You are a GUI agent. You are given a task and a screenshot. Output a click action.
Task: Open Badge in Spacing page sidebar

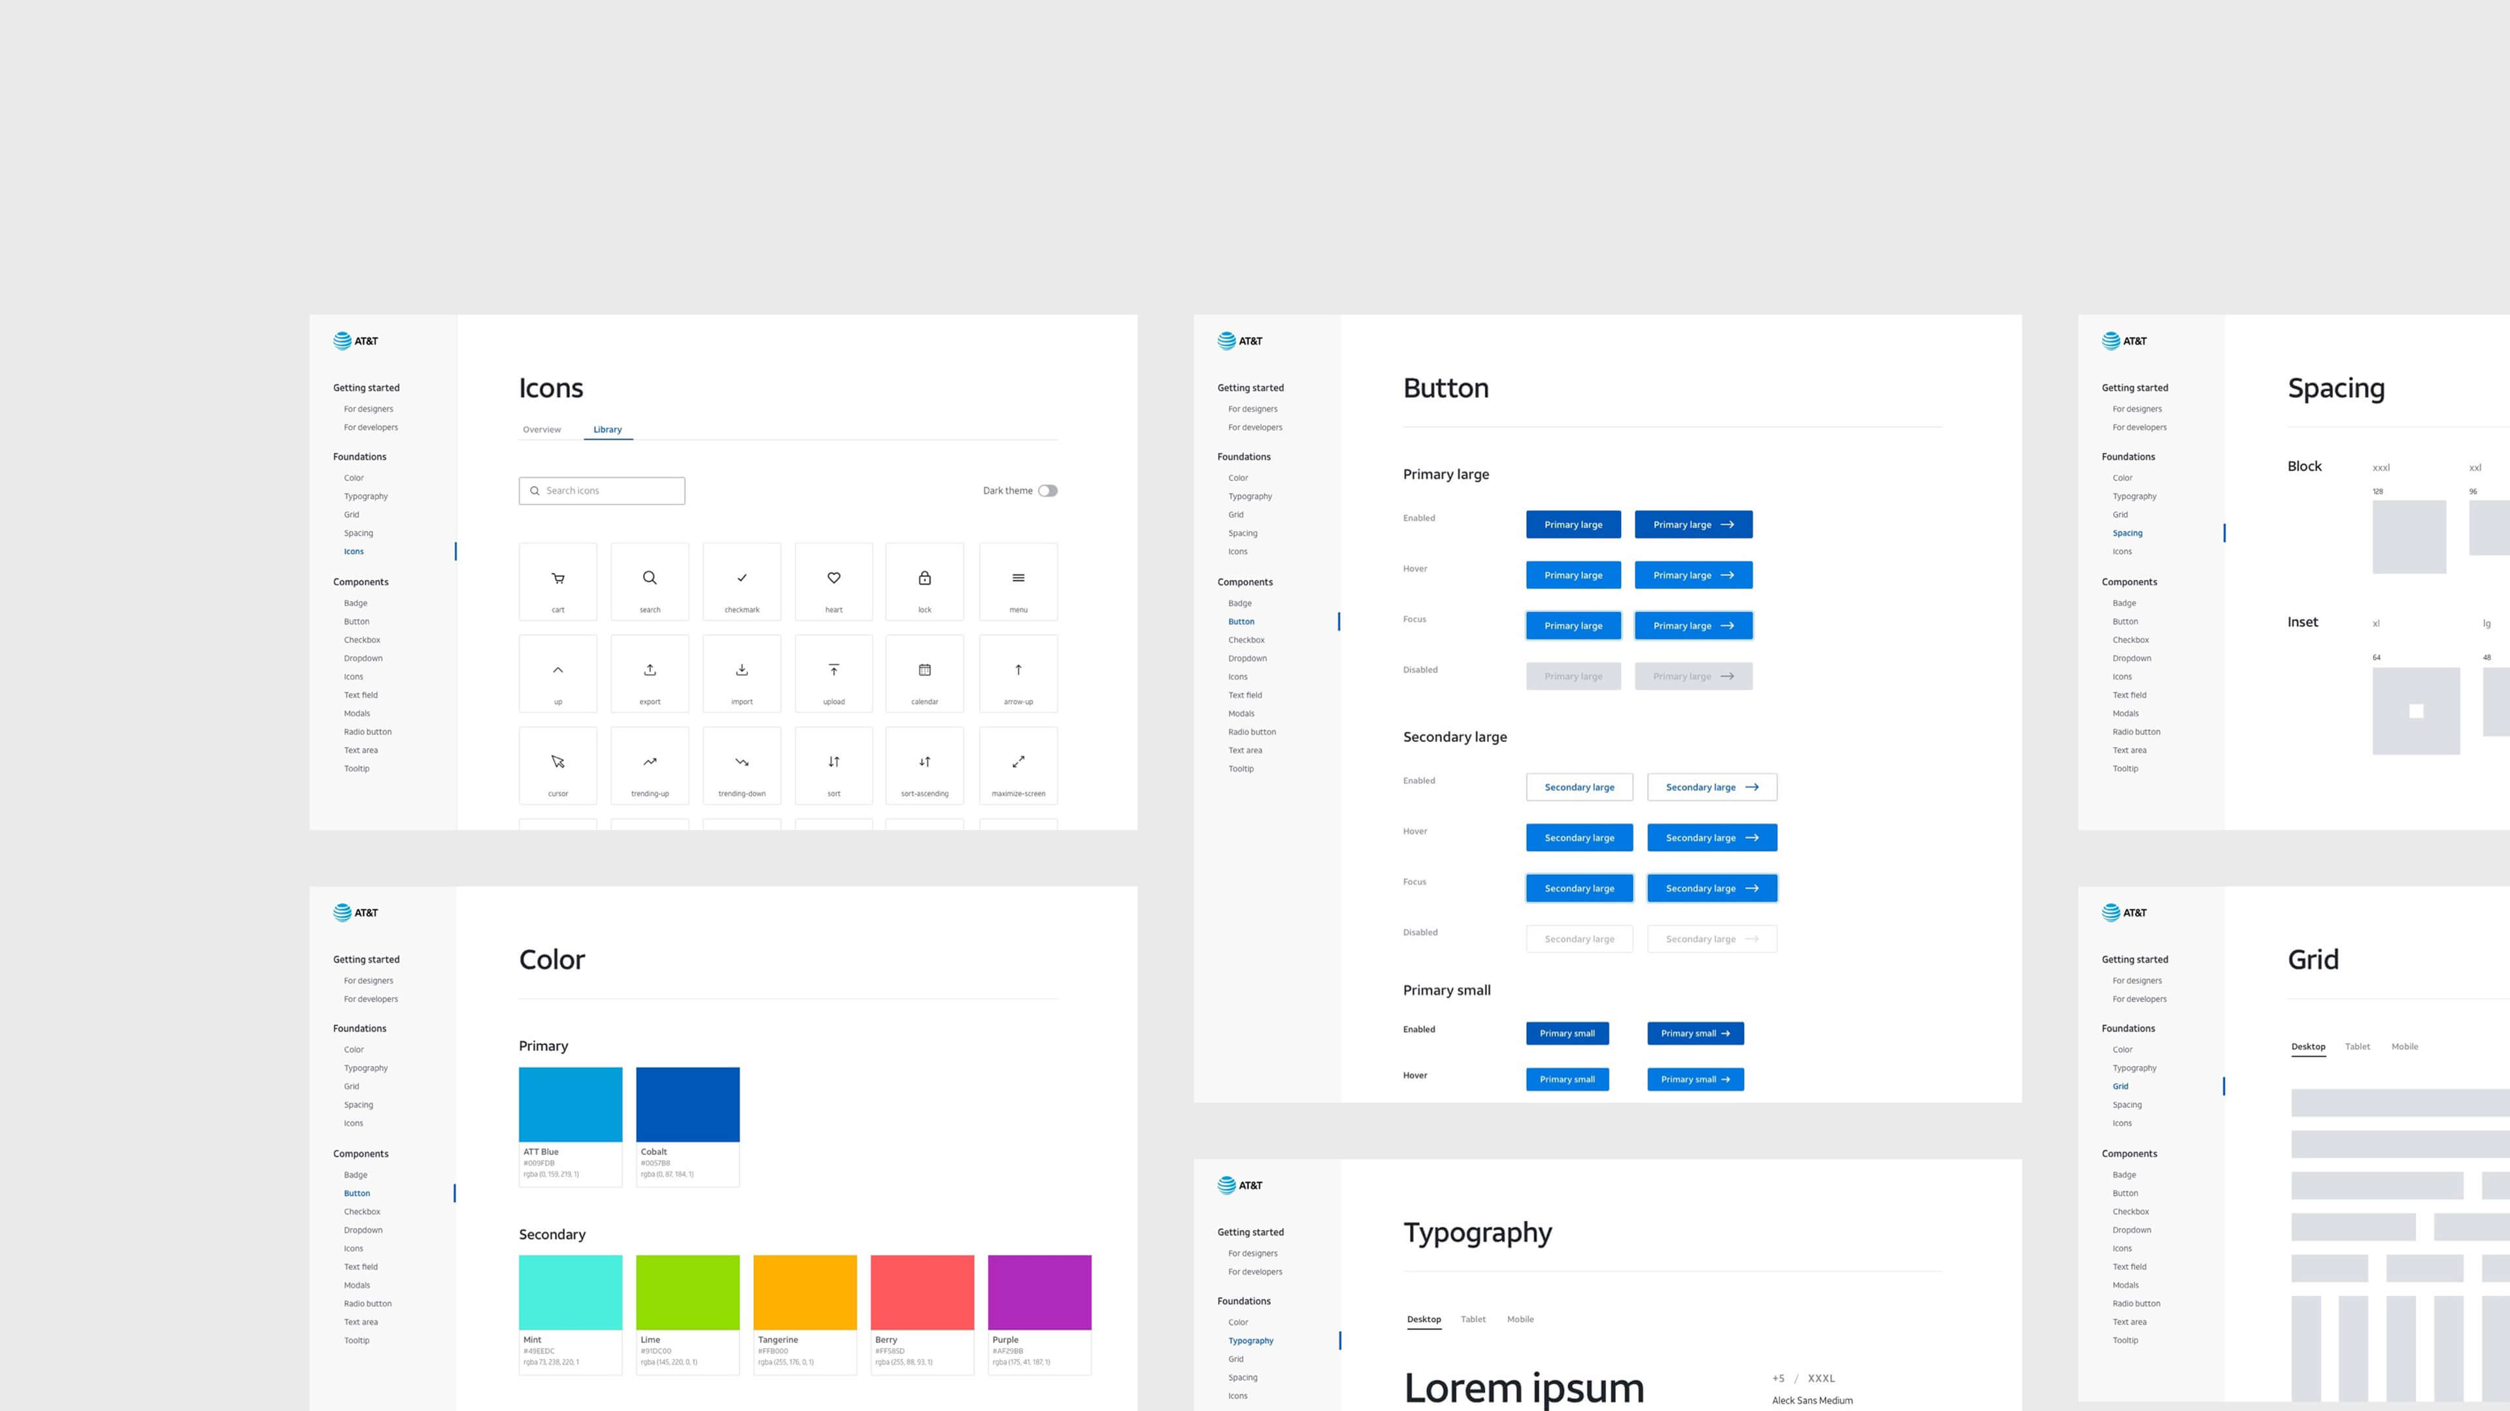coord(2124,604)
